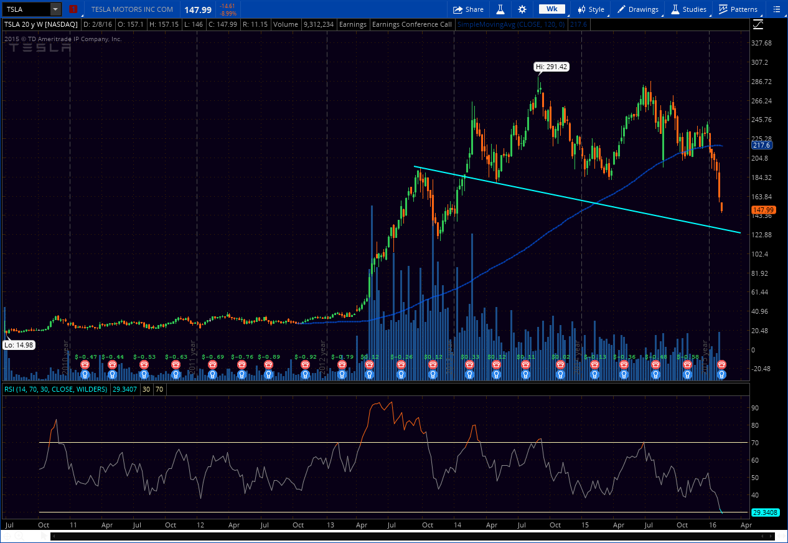Viewport: 788px width, 543px height.
Task: Click the lightbulb icon below the $-0.13 earnings
Action: pyautogui.click(x=594, y=375)
